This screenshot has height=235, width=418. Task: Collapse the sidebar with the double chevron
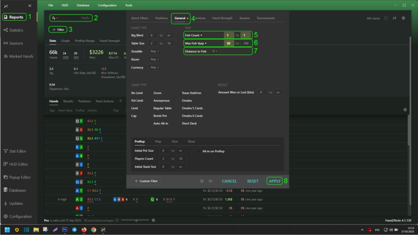tap(30, 6)
